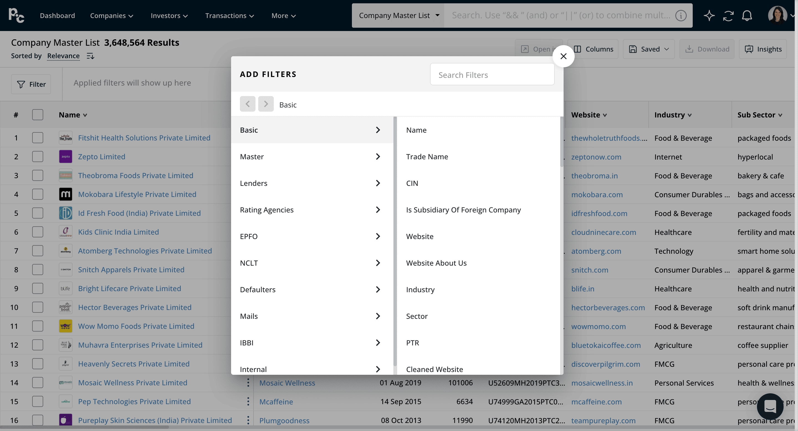Close the Add Filters dialog

click(x=564, y=56)
